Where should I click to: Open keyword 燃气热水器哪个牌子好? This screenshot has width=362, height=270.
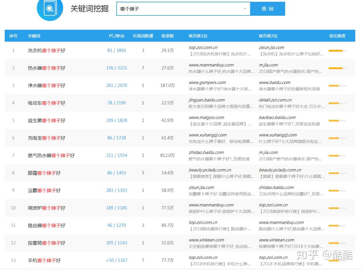(x=51, y=156)
